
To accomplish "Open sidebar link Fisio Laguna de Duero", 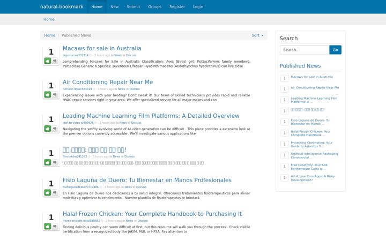I will tap(310, 122).
